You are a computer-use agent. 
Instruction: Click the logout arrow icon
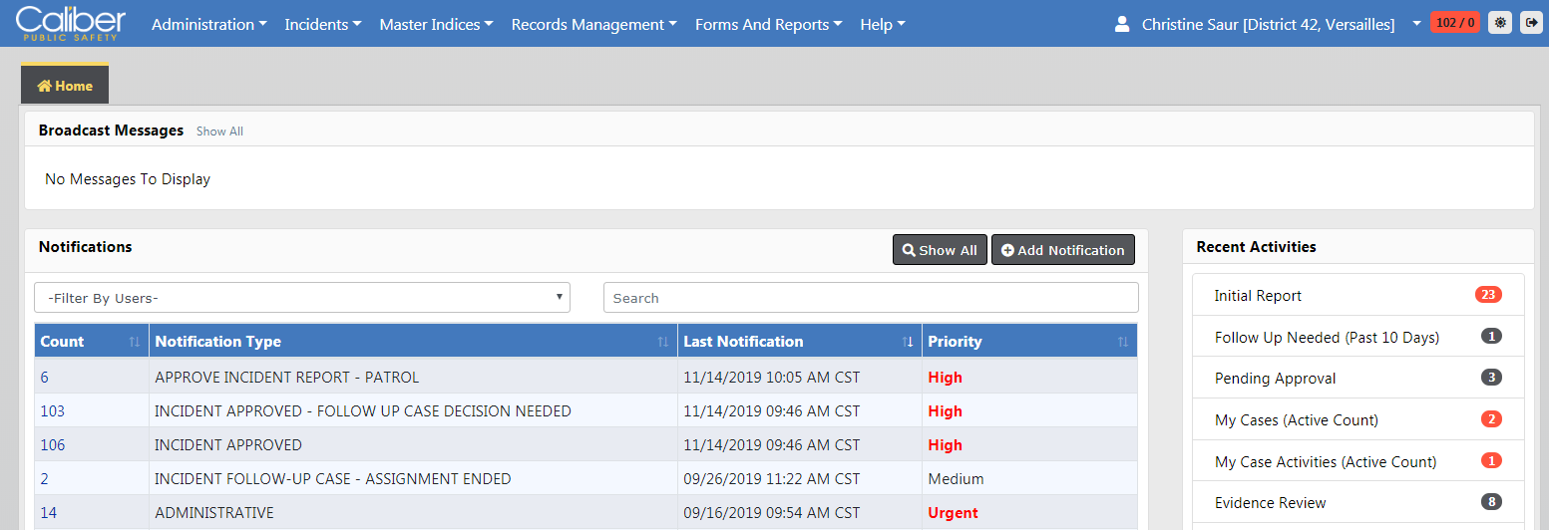1531,23
